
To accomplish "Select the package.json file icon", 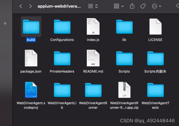I will click(x=31, y=58).
